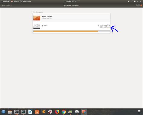This screenshot has width=143, height=115.
Task: Launch Firefox from the dock
Action: coord(57,112)
